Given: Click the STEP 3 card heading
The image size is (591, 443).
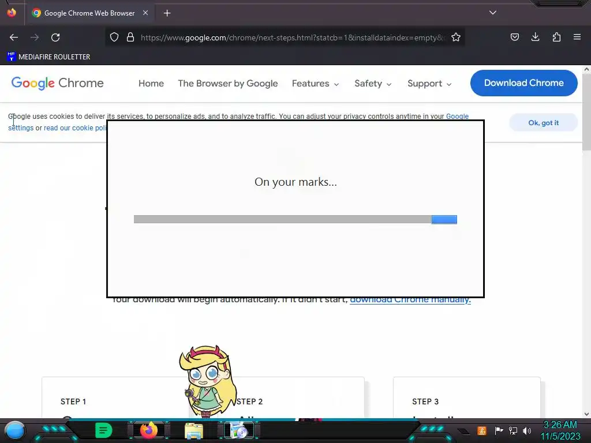Looking at the screenshot, I should click(425, 401).
